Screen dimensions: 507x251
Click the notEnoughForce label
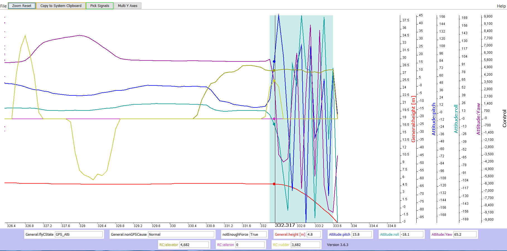(235, 235)
